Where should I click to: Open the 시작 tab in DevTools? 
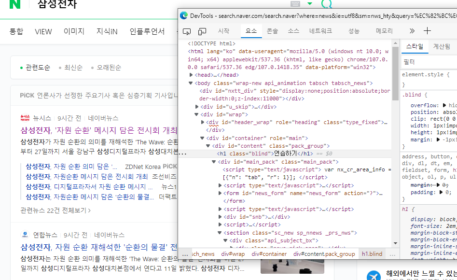point(223,31)
